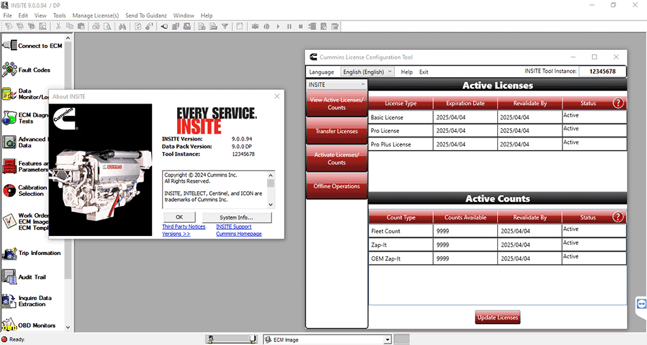The height and width of the screenshot is (345, 647).
Task: Click the Copy toolbar icon
Action: [69, 27]
